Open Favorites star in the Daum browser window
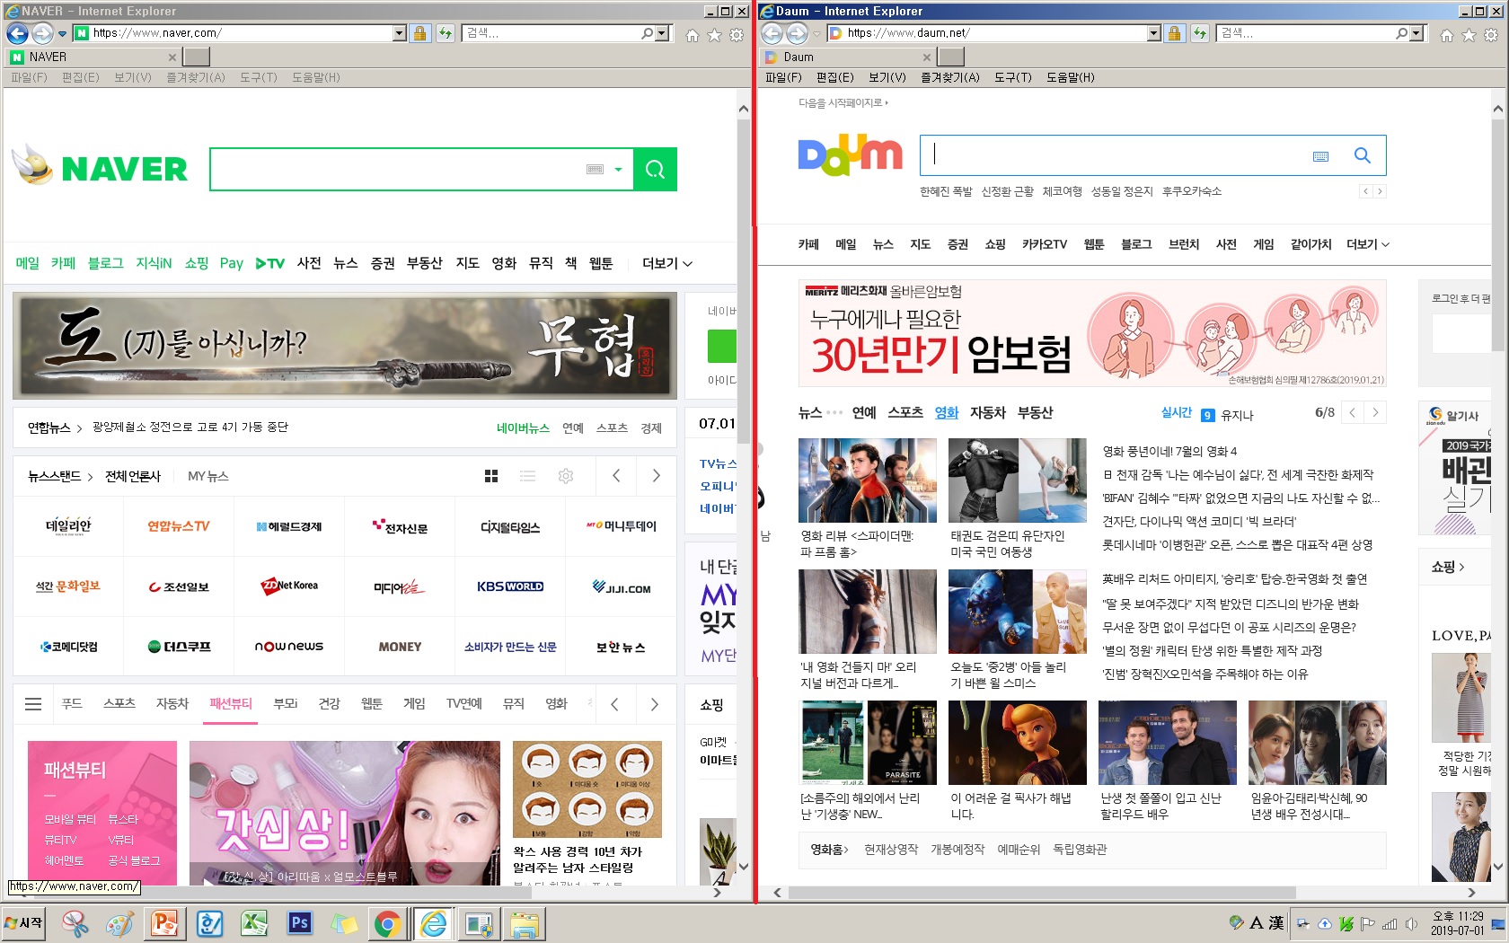The height and width of the screenshot is (943, 1509). coord(1469,35)
